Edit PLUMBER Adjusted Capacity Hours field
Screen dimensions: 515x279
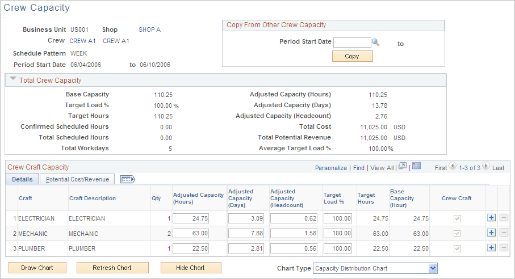pyautogui.click(x=191, y=248)
